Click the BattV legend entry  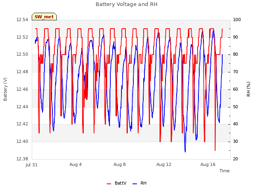(x=116, y=183)
